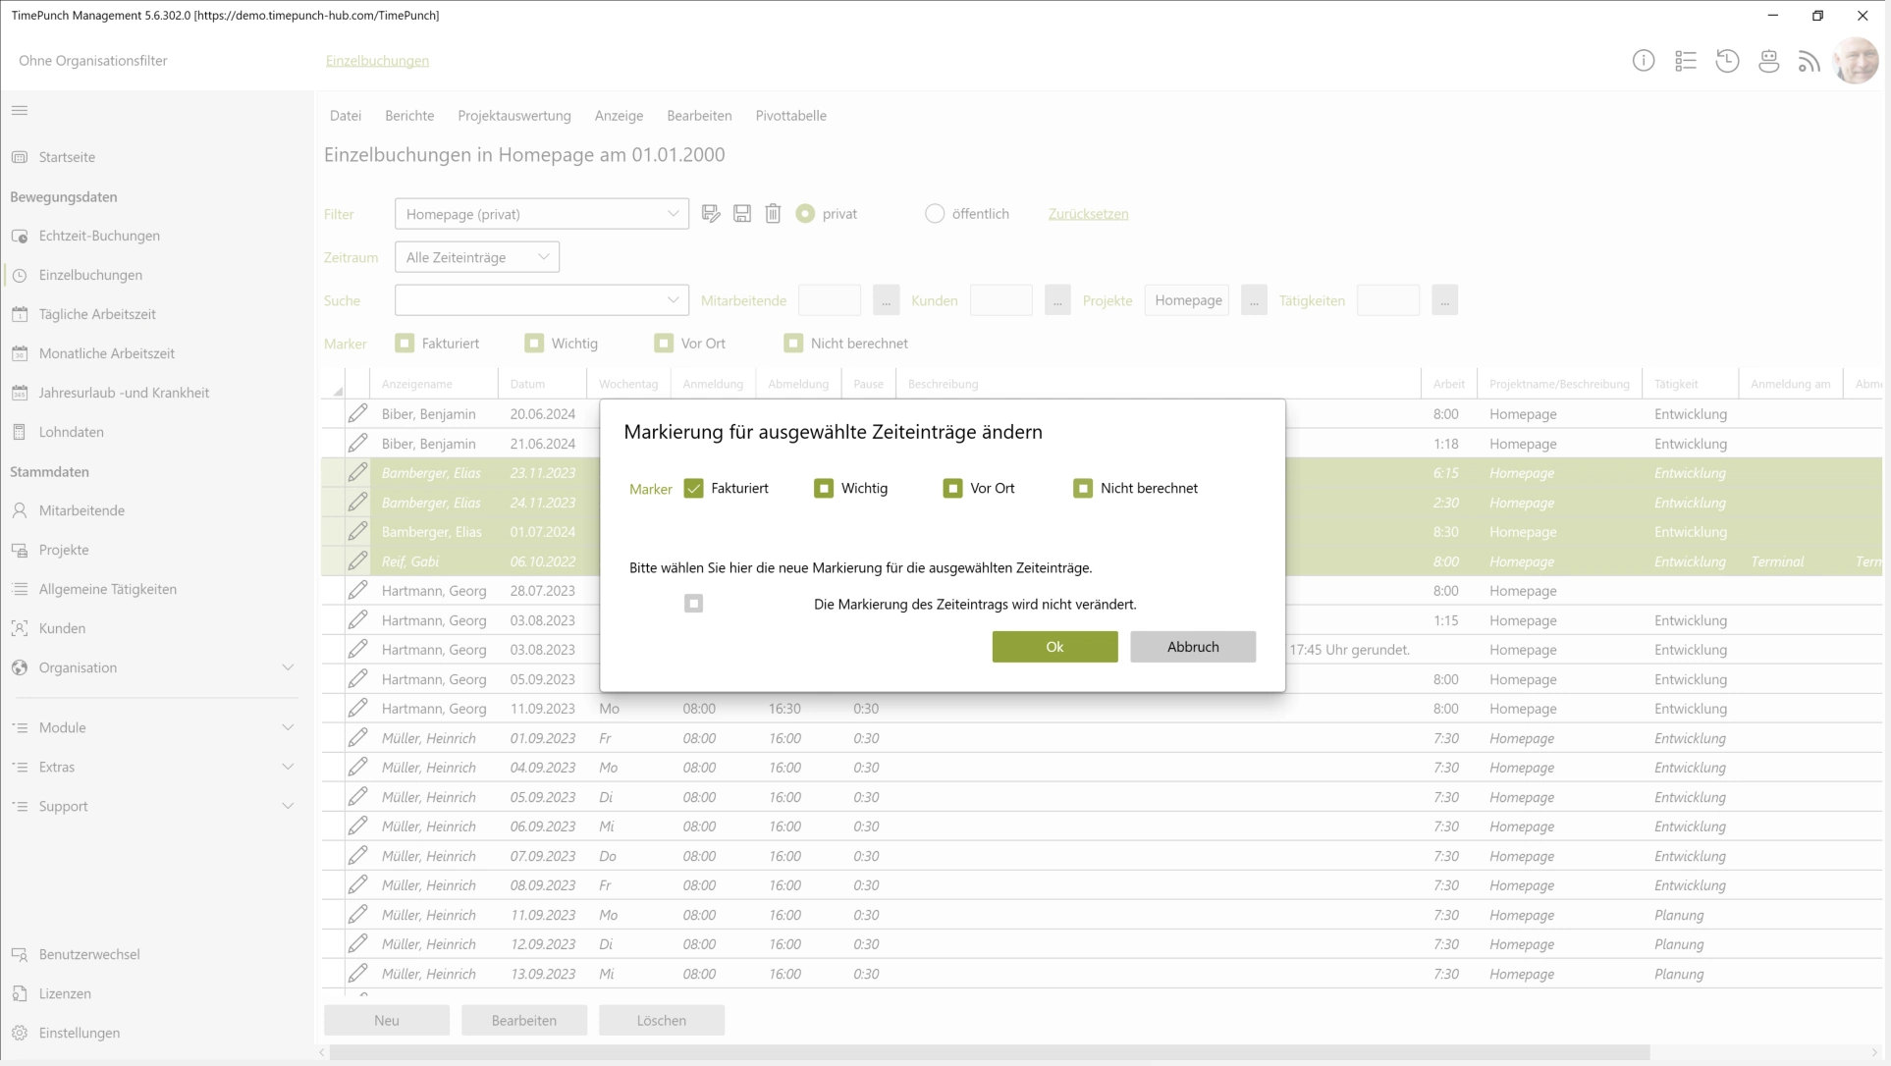Open the user profile avatar
Screen dimensions: 1891x1066
click(1856, 61)
